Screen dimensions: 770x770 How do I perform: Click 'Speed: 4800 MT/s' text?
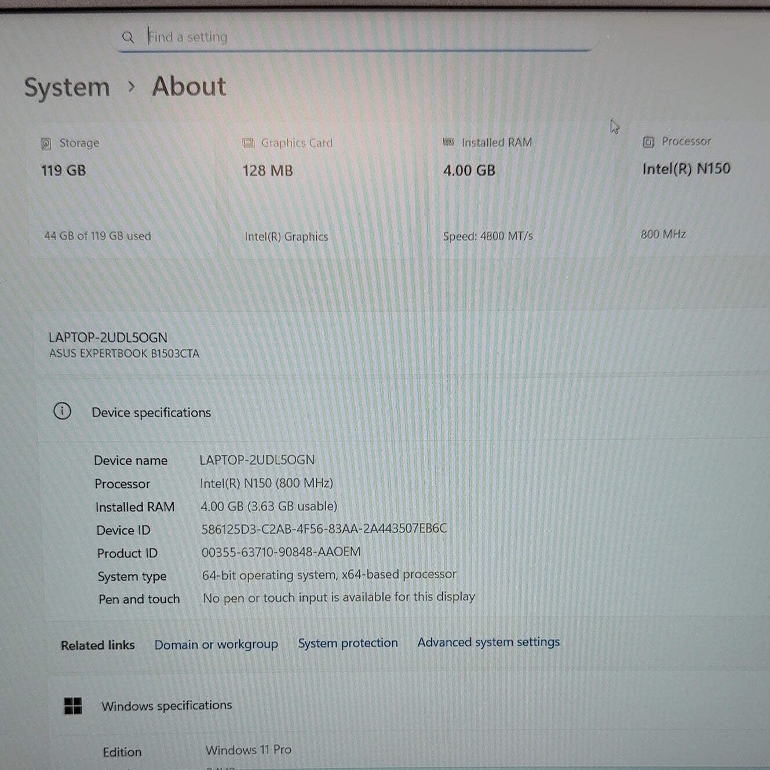coord(488,236)
